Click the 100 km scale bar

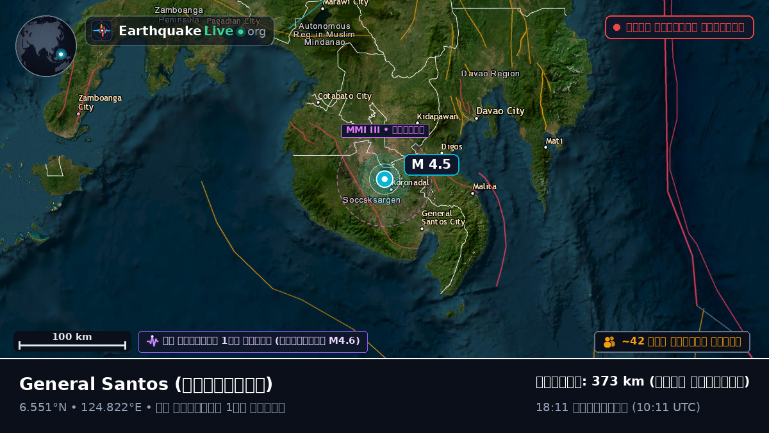72,341
